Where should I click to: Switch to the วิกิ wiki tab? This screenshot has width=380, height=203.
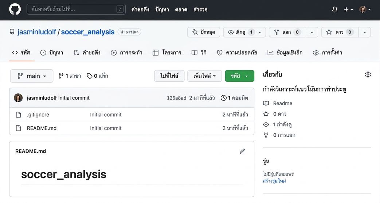click(x=199, y=53)
